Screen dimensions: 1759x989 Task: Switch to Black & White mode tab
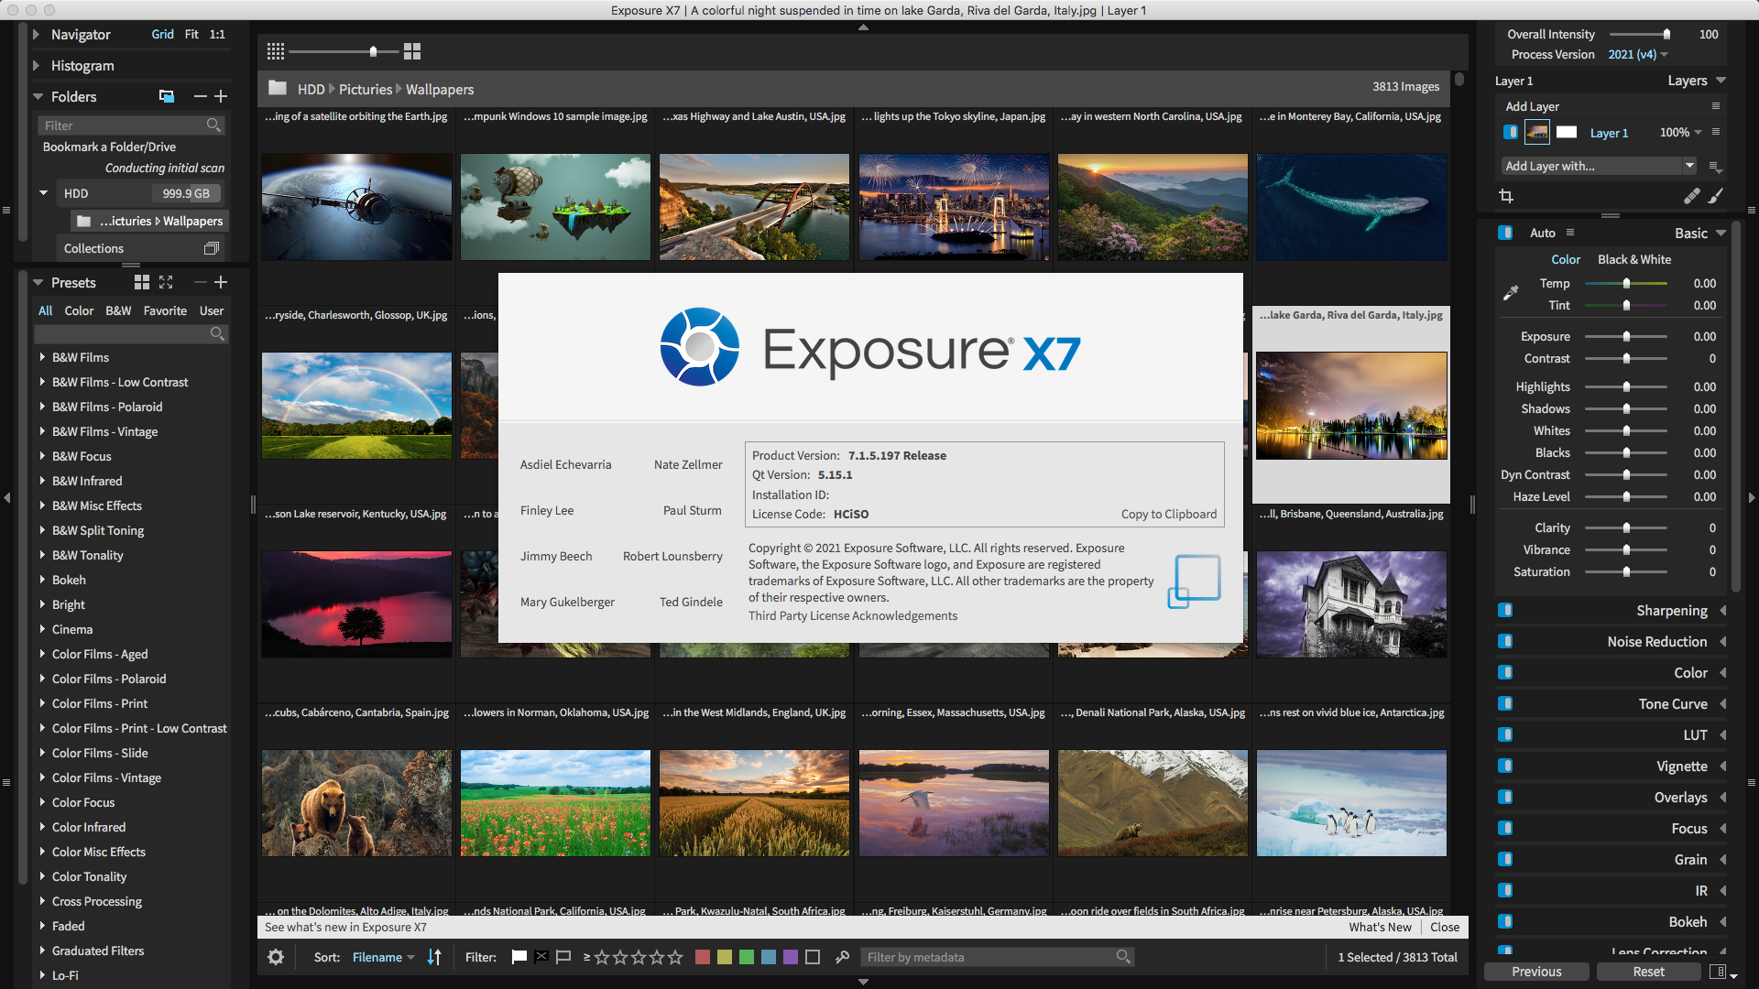(1633, 259)
